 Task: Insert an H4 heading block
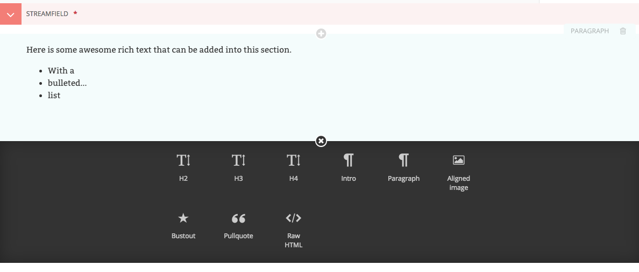[x=293, y=167]
